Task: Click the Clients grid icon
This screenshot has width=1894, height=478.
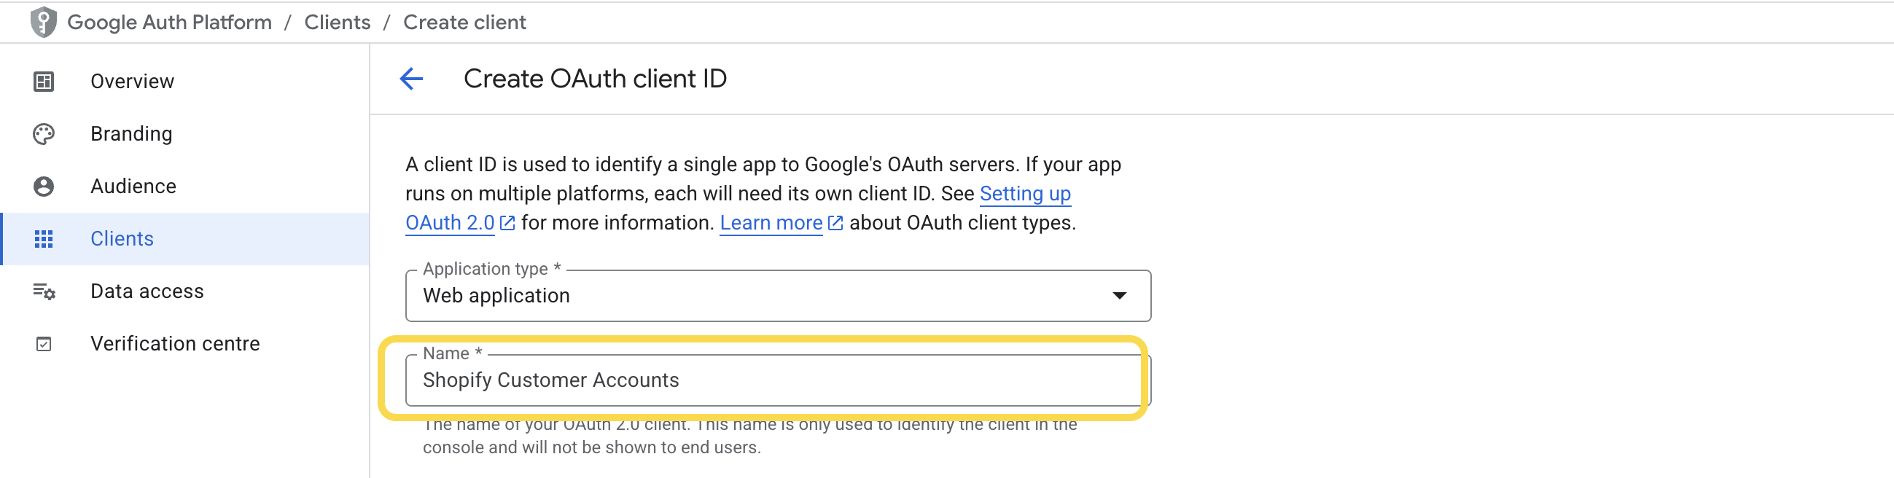Action: point(44,239)
